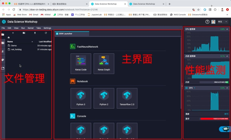Open the JupyterLab bookmark
Viewport: 231px width, 140px height.
pyautogui.click(x=94, y=15)
